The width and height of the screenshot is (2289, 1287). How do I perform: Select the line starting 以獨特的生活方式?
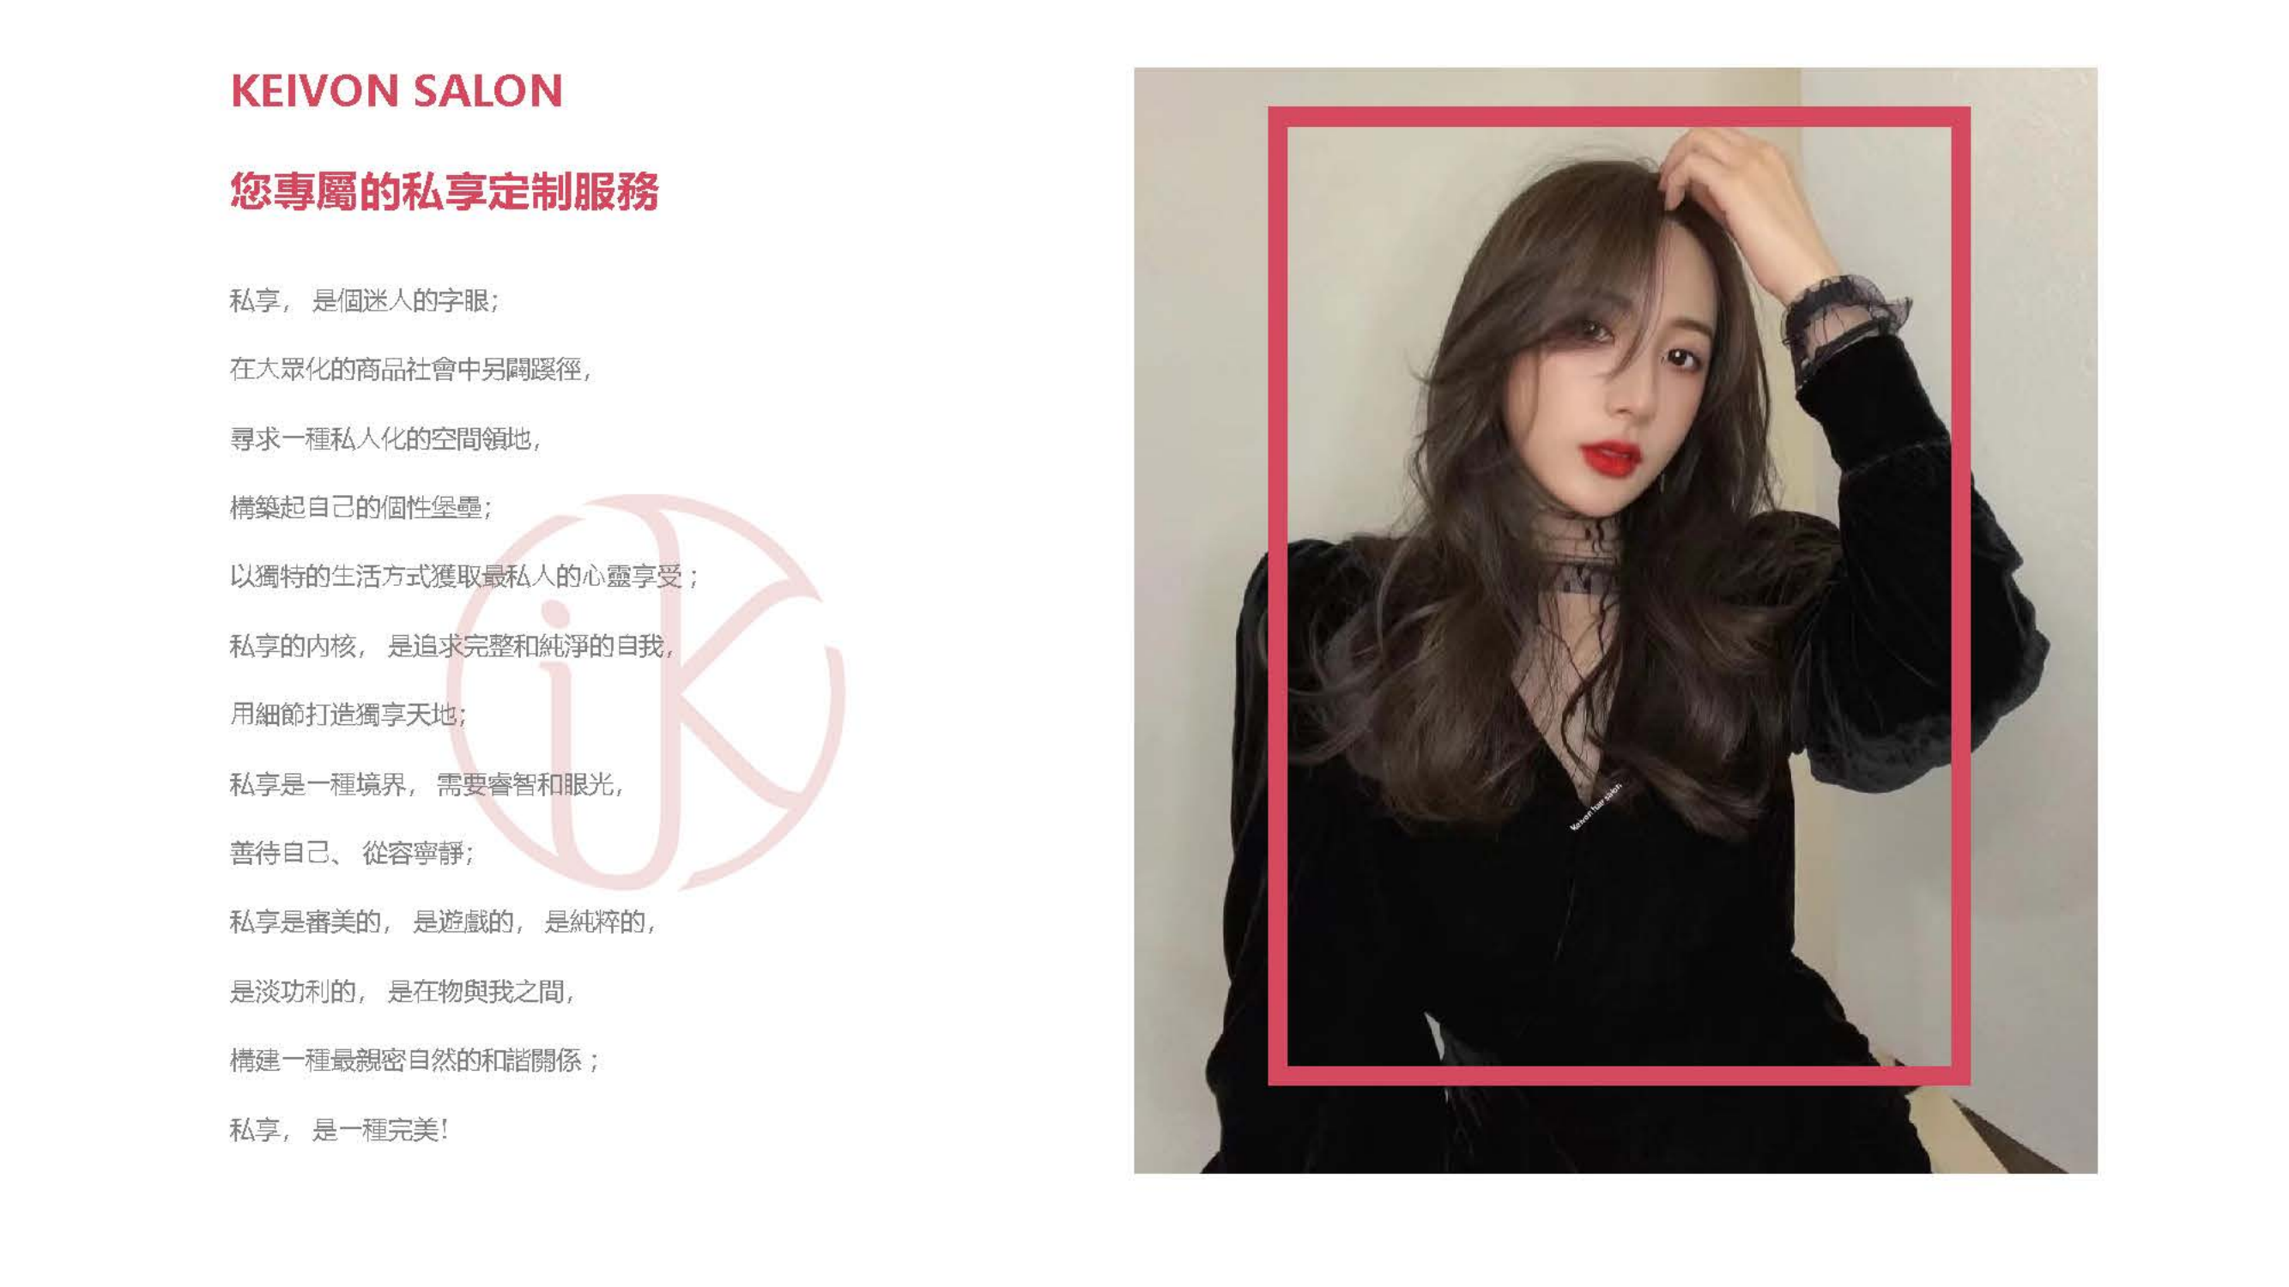(x=464, y=577)
